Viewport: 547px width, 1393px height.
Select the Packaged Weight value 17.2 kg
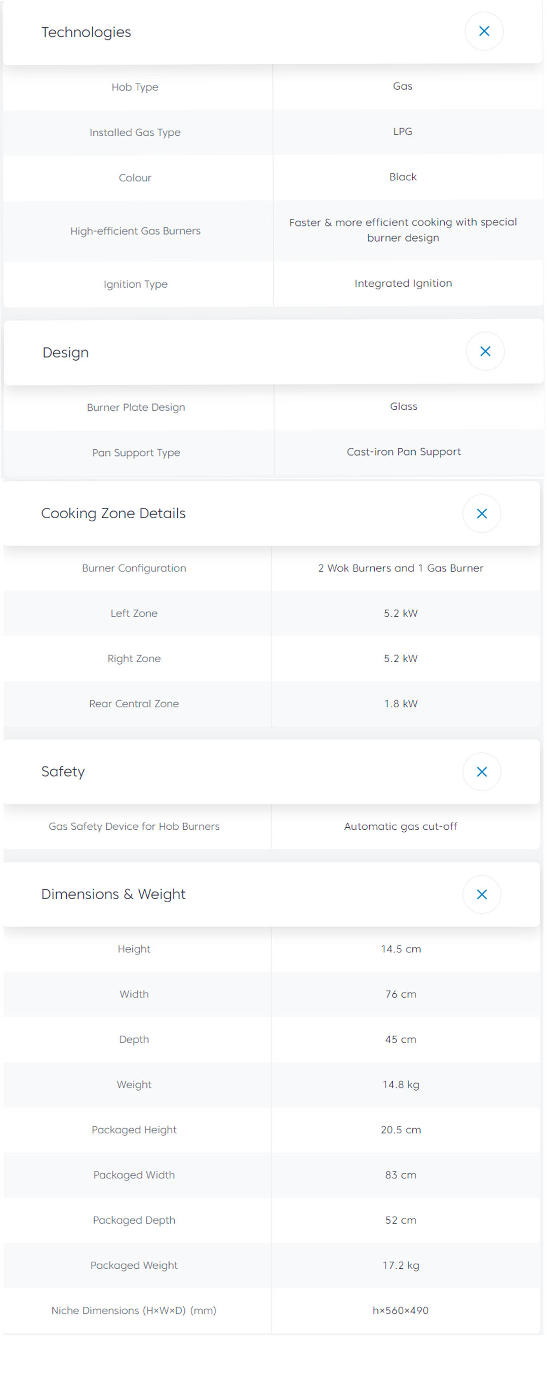(401, 1265)
